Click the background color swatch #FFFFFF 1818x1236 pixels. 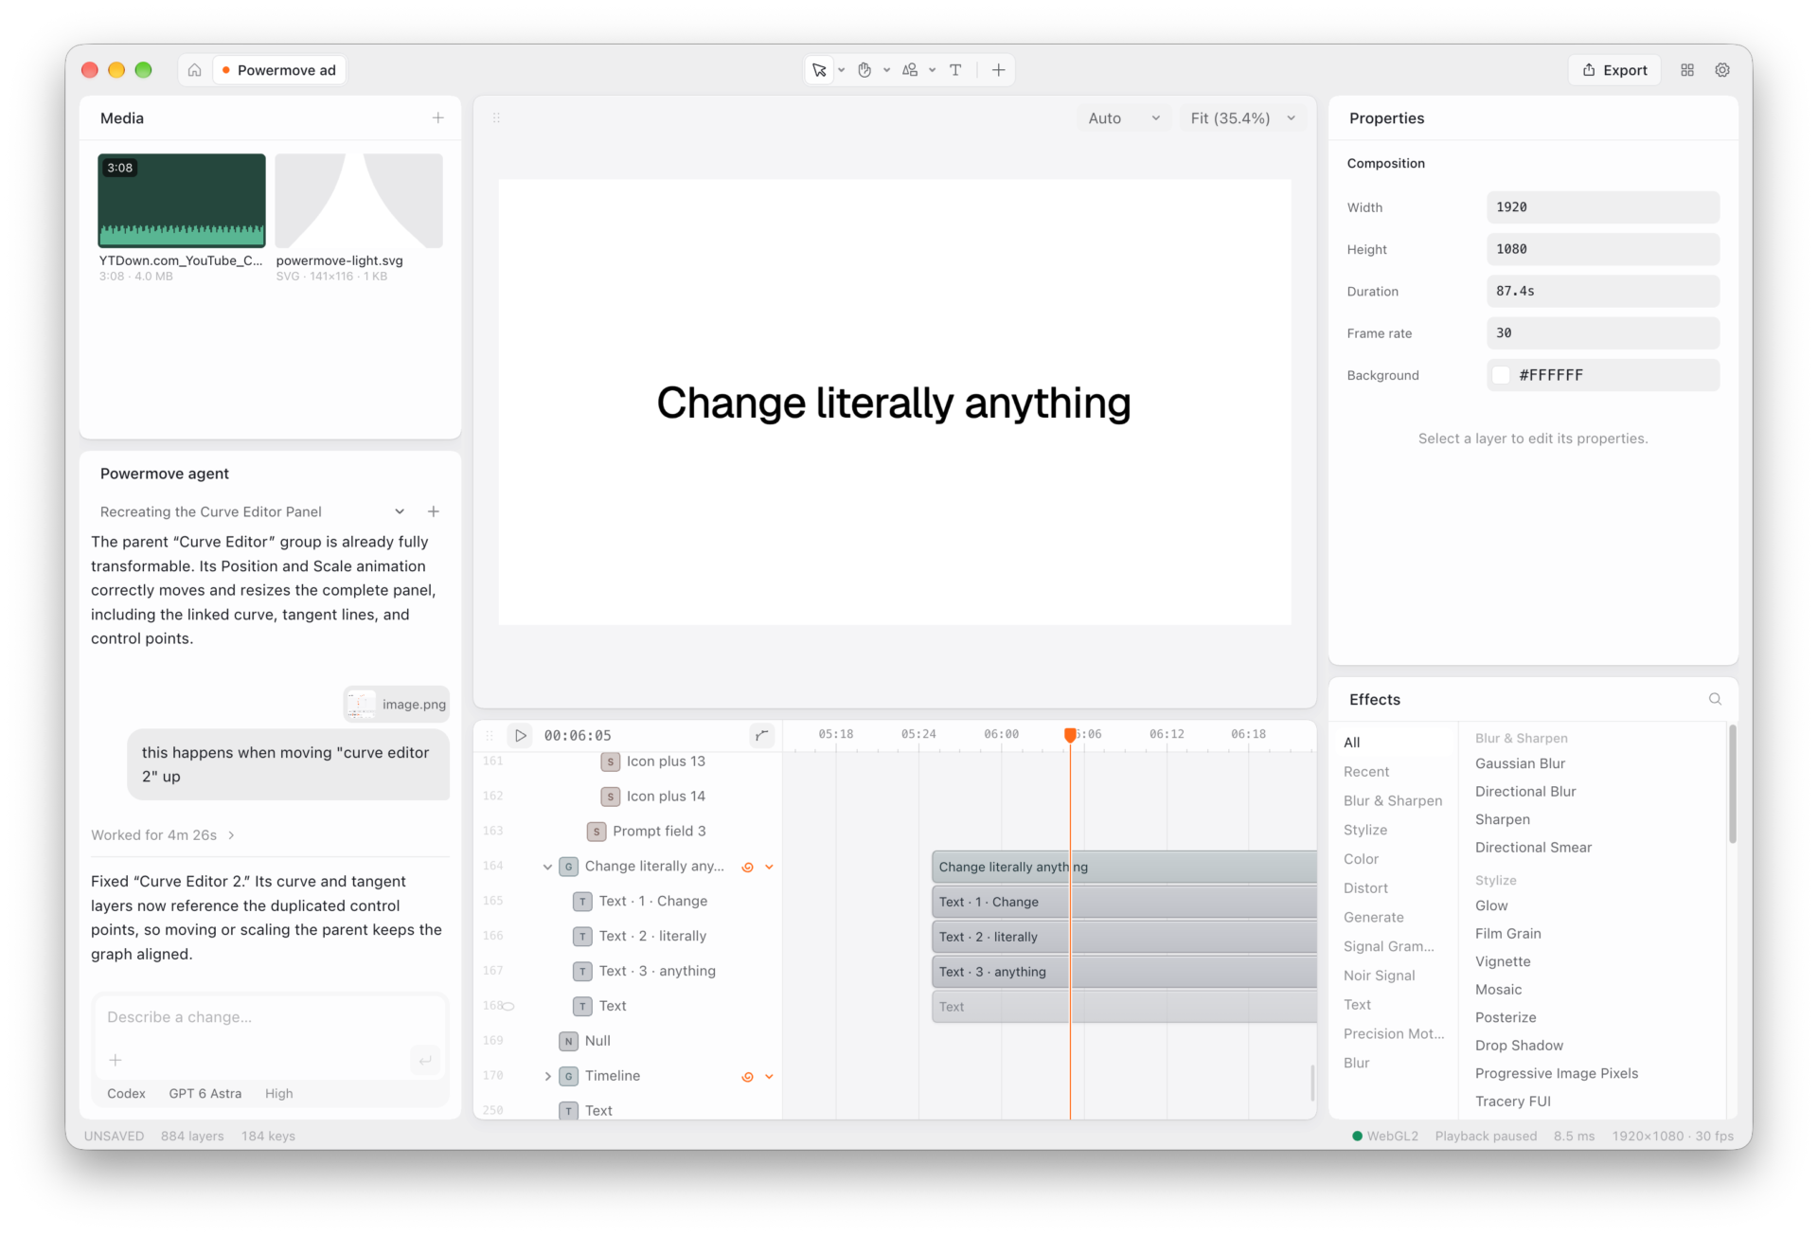point(1501,375)
